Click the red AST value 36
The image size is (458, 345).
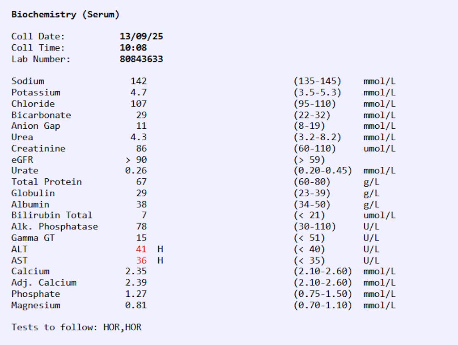(141, 260)
